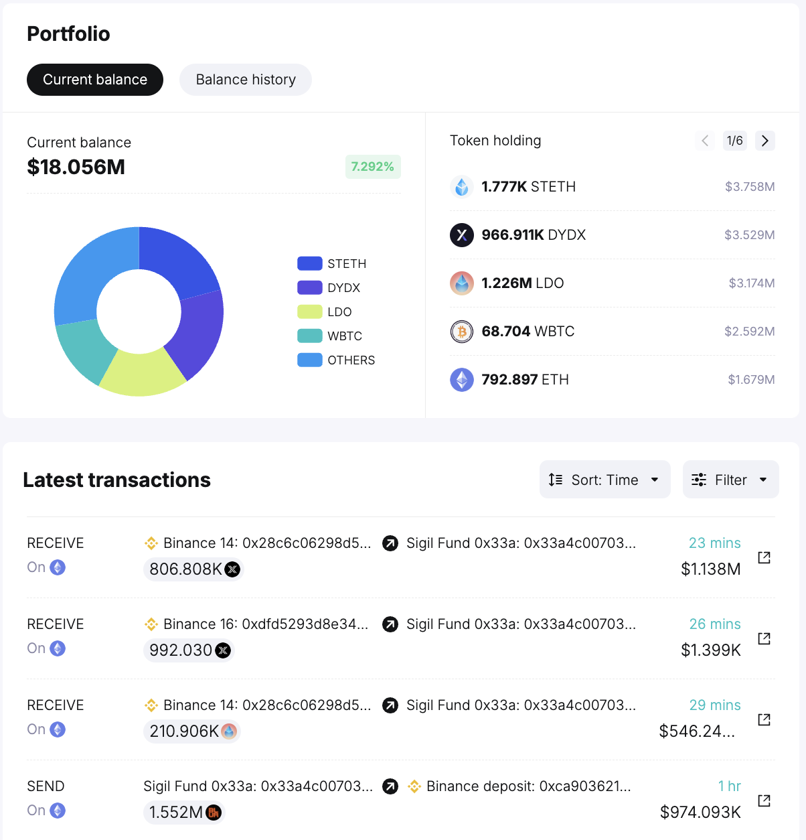This screenshot has height=840, width=806.
Task: Click the disabled previous page chevron
Action: click(x=705, y=141)
